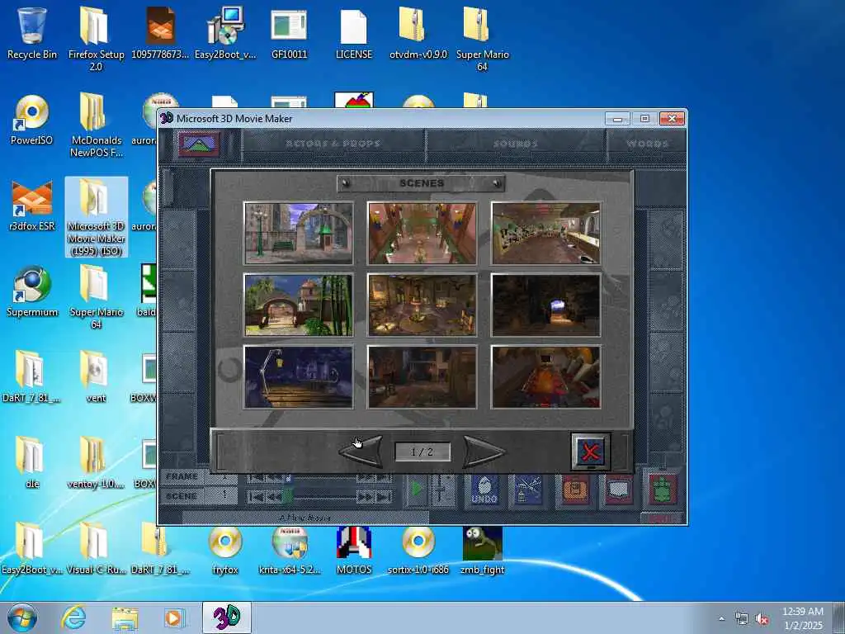Open the taskbar clock showing 12:39 AM

pyautogui.click(x=802, y=618)
